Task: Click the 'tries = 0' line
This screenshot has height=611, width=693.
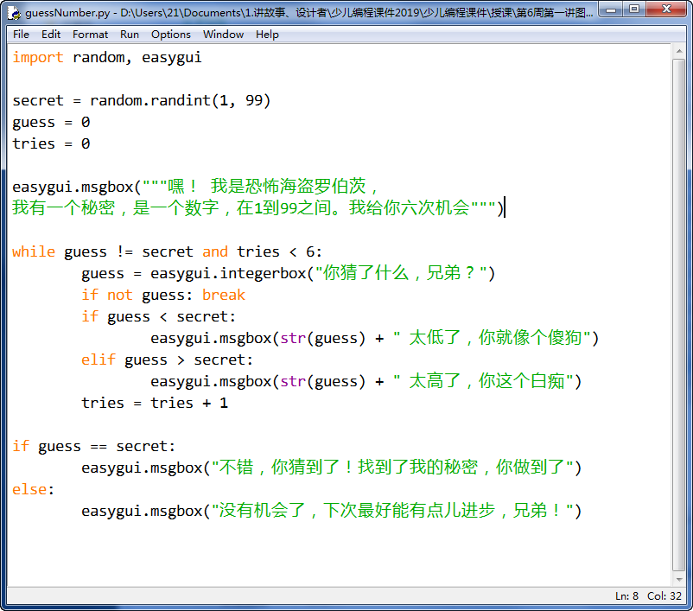Action: click(51, 144)
